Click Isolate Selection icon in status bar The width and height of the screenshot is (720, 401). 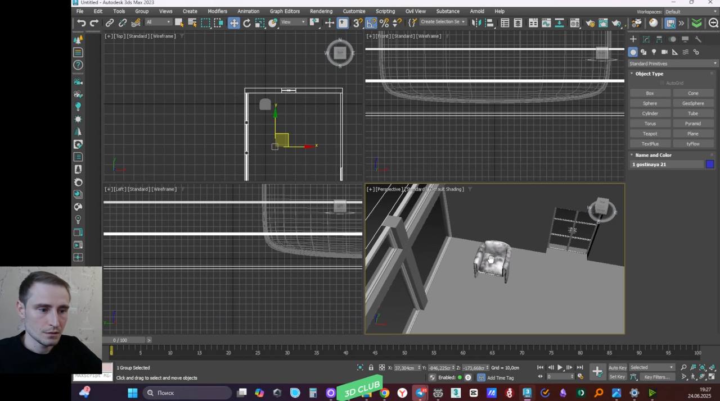click(x=360, y=368)
